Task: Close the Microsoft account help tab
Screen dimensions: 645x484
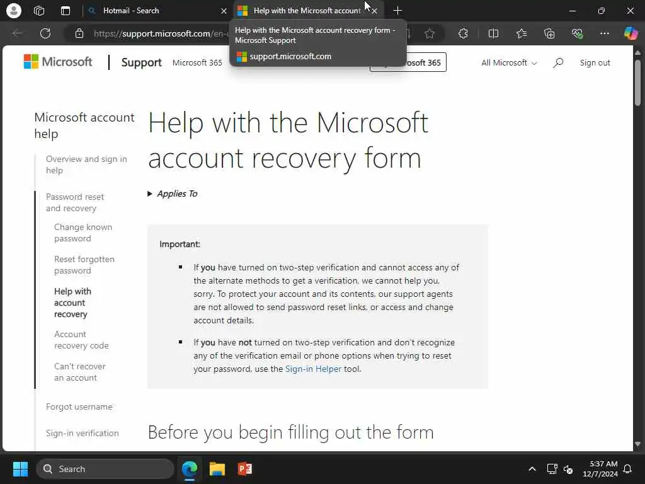Action: pos(374,11)
